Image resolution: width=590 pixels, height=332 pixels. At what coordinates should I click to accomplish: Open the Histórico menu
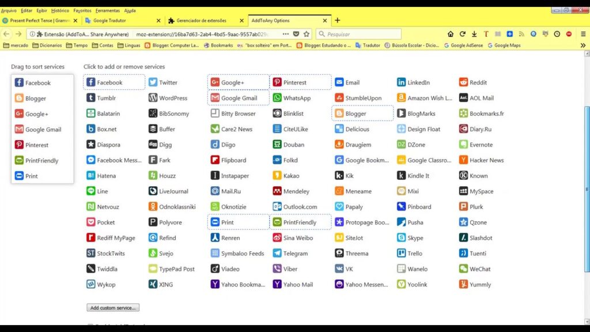click(x=60, y=10)
